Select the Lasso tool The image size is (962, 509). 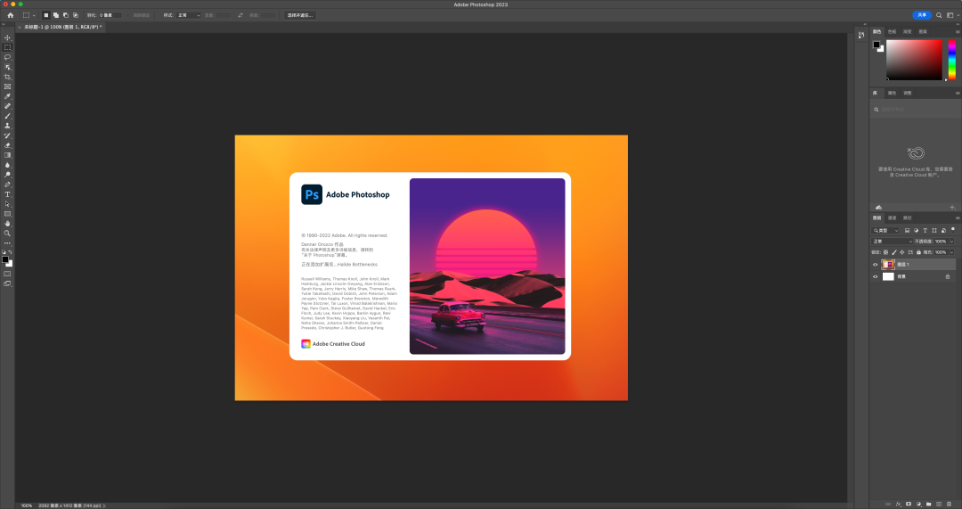coord(7,57)
